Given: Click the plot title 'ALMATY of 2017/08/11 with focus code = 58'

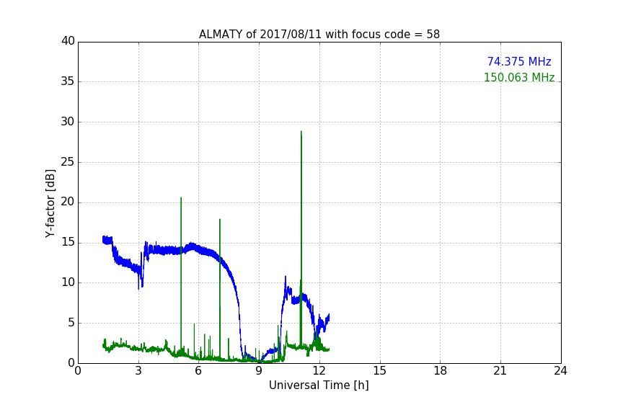Looking at the screenshot, I should tap(319, 34).
